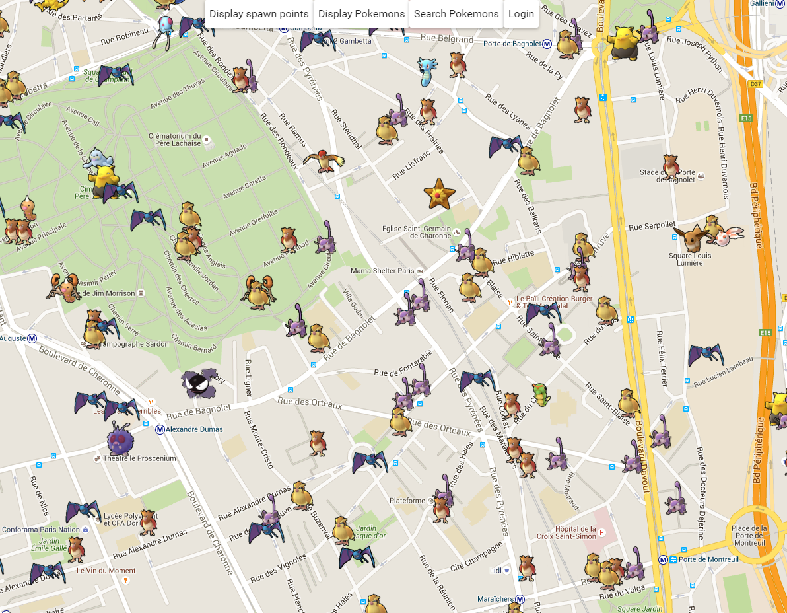Screen dimensions: 787x613
Task: Click the Display spawn points button
Action: [259, 14]
